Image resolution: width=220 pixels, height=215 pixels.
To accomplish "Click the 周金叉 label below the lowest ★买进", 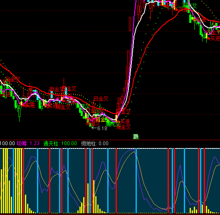I will pos(123,127).
